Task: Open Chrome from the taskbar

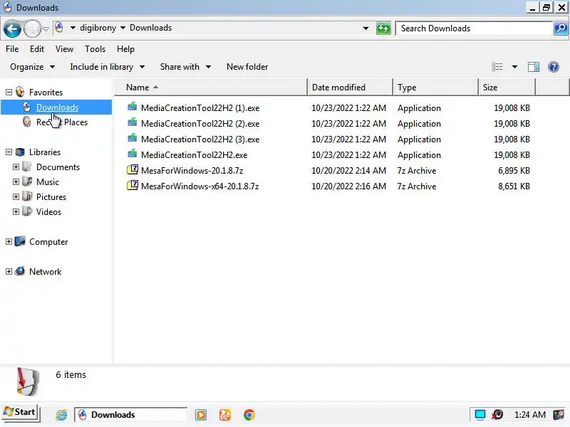Action: point(249,415)
